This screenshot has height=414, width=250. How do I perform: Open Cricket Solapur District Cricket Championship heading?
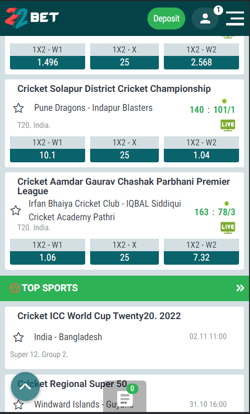click(114, 89)
